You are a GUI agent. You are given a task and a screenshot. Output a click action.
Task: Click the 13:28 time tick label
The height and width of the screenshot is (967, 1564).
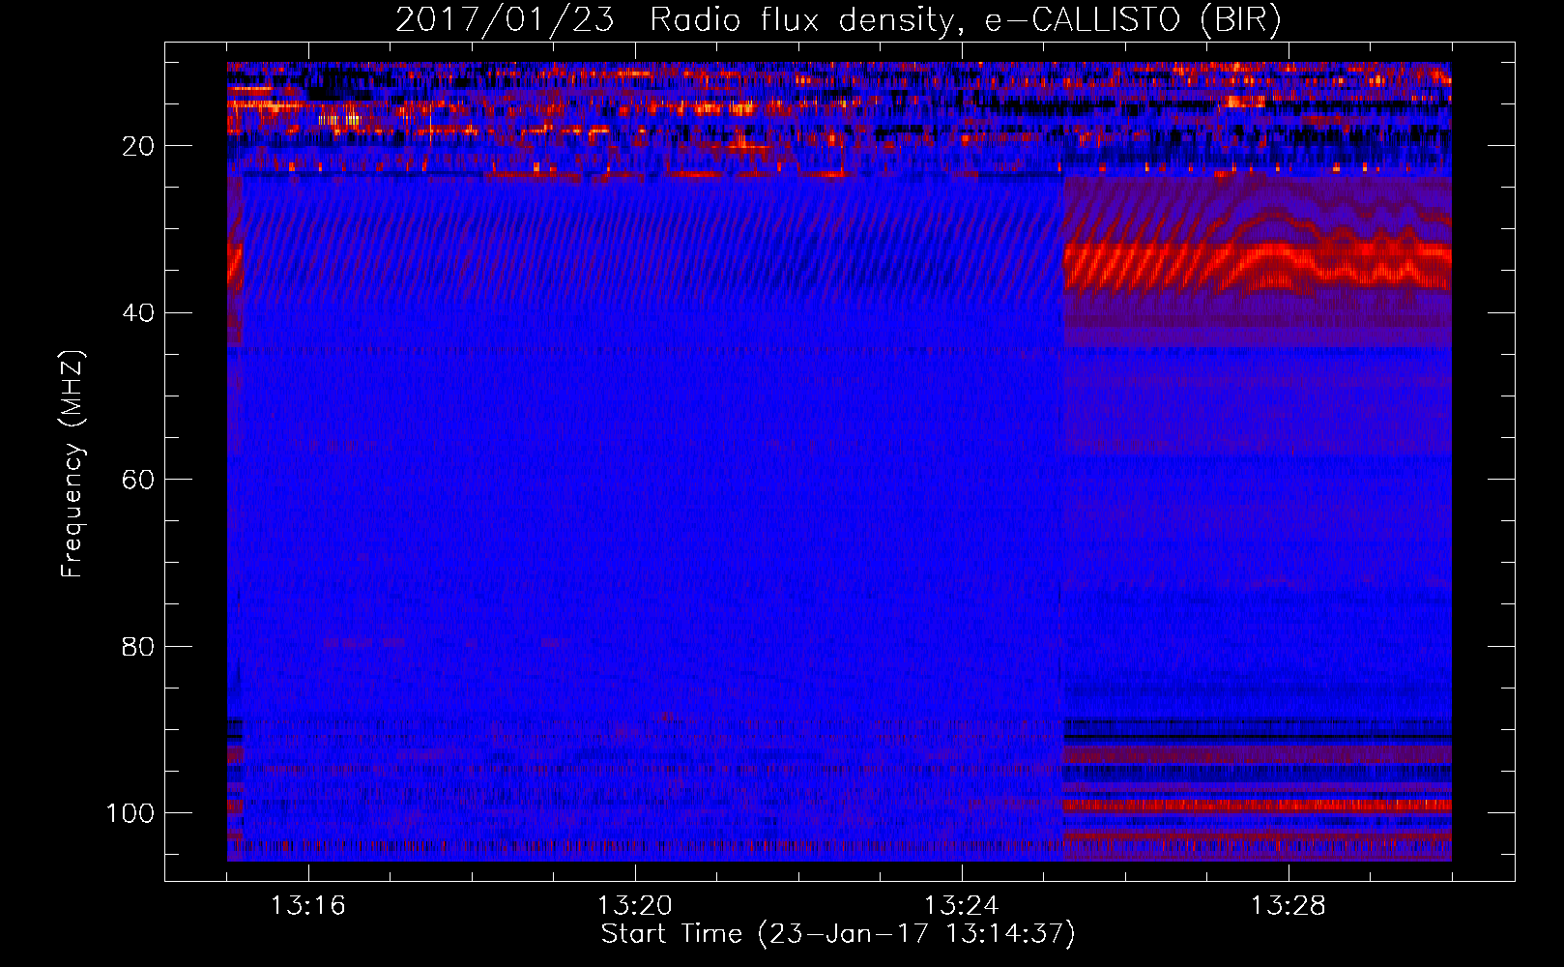click(1288, 906)
